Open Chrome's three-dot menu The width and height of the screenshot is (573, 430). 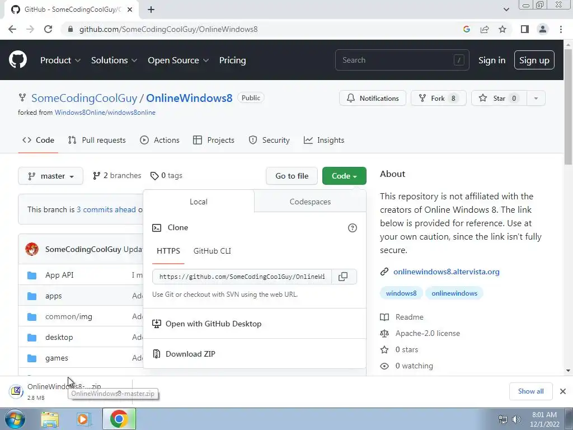(x=561, y=29)
